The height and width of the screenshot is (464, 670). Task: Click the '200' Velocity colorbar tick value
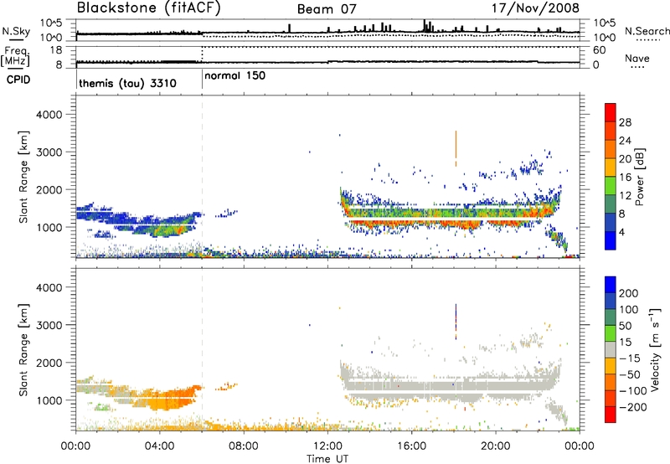629,293
